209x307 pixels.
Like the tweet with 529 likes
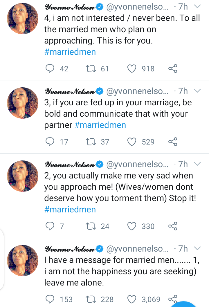[x=132, y=142]
